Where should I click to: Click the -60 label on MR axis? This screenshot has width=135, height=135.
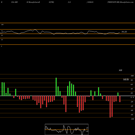132,110
